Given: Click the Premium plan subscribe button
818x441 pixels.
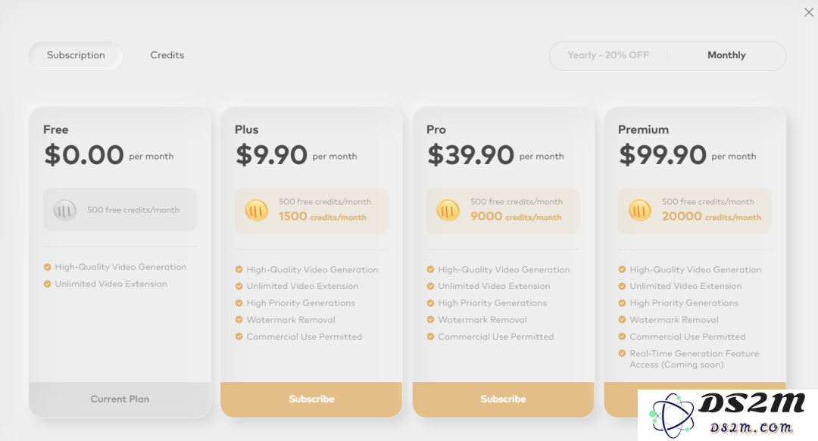Looking at the screenshot, I should point(621,399).
